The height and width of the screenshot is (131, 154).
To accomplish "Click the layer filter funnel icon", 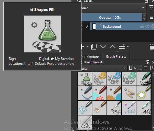I will [x=151, y=8].
